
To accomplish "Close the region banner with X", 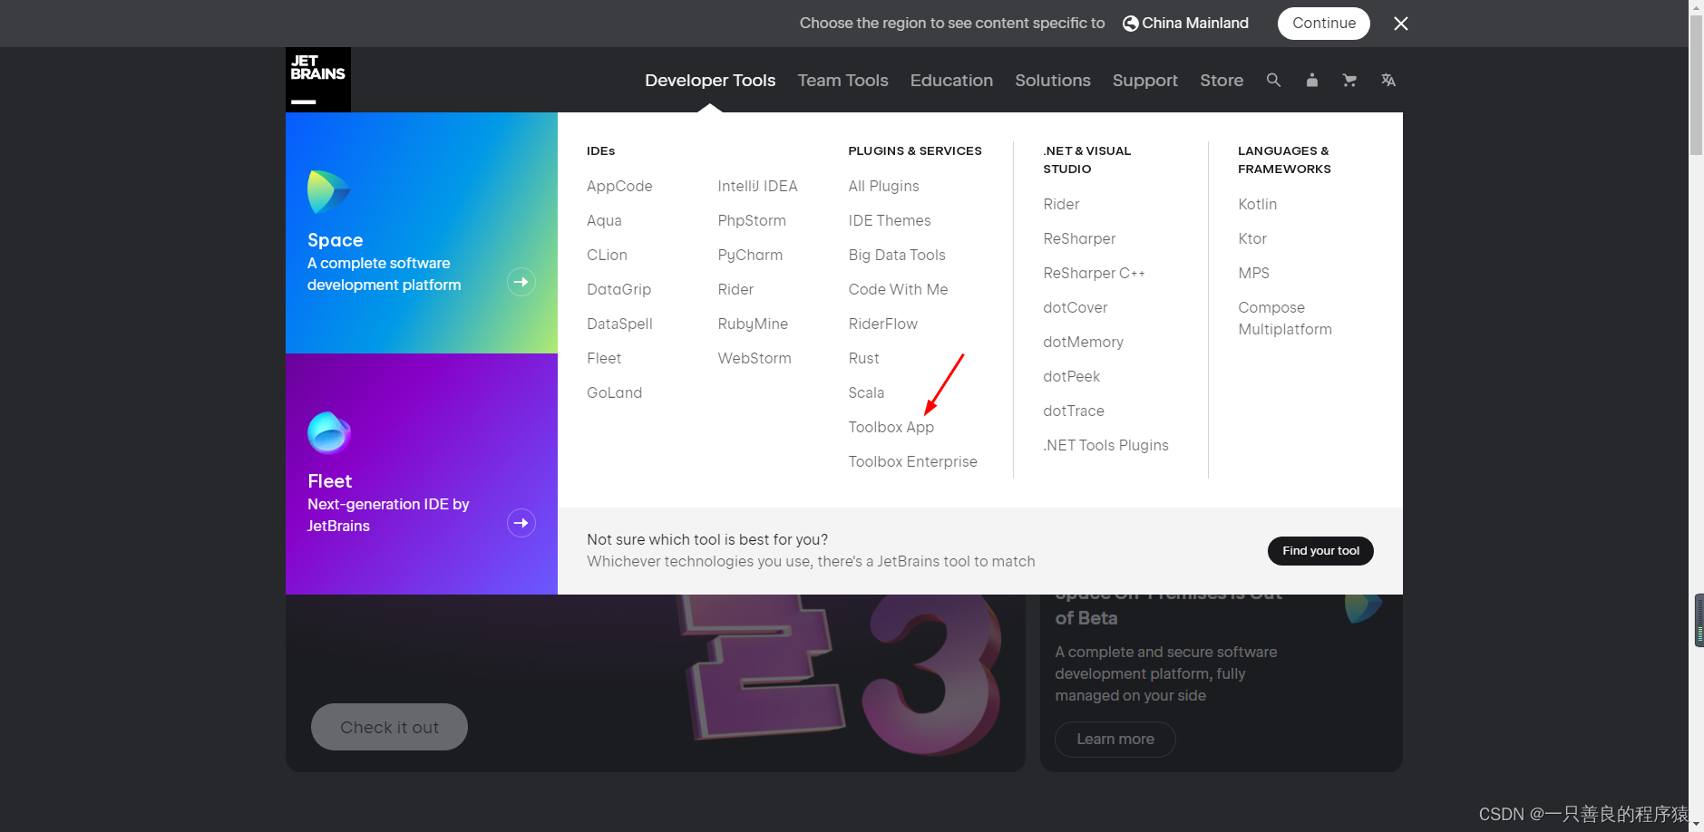I will click(1401, 24).
